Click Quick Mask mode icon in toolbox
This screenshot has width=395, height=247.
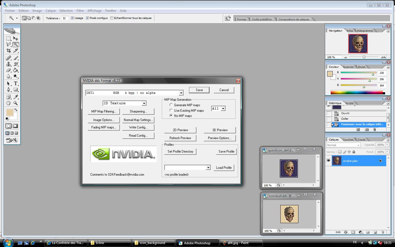[15, 126]
